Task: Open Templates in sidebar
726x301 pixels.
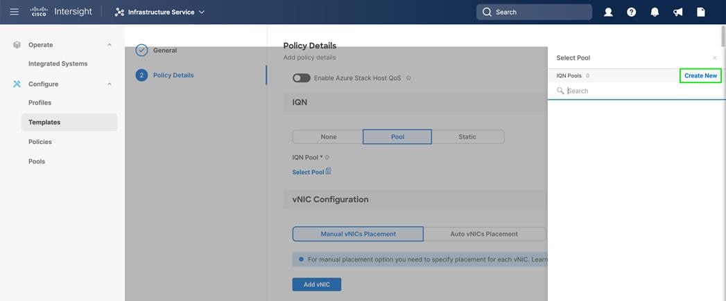Action: pos(69,122)
